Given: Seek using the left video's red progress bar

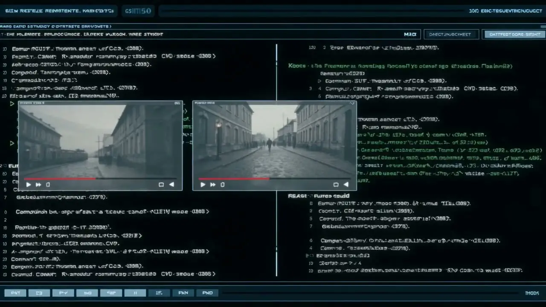Looking at the screenshot, I should (x=100, y=179).
